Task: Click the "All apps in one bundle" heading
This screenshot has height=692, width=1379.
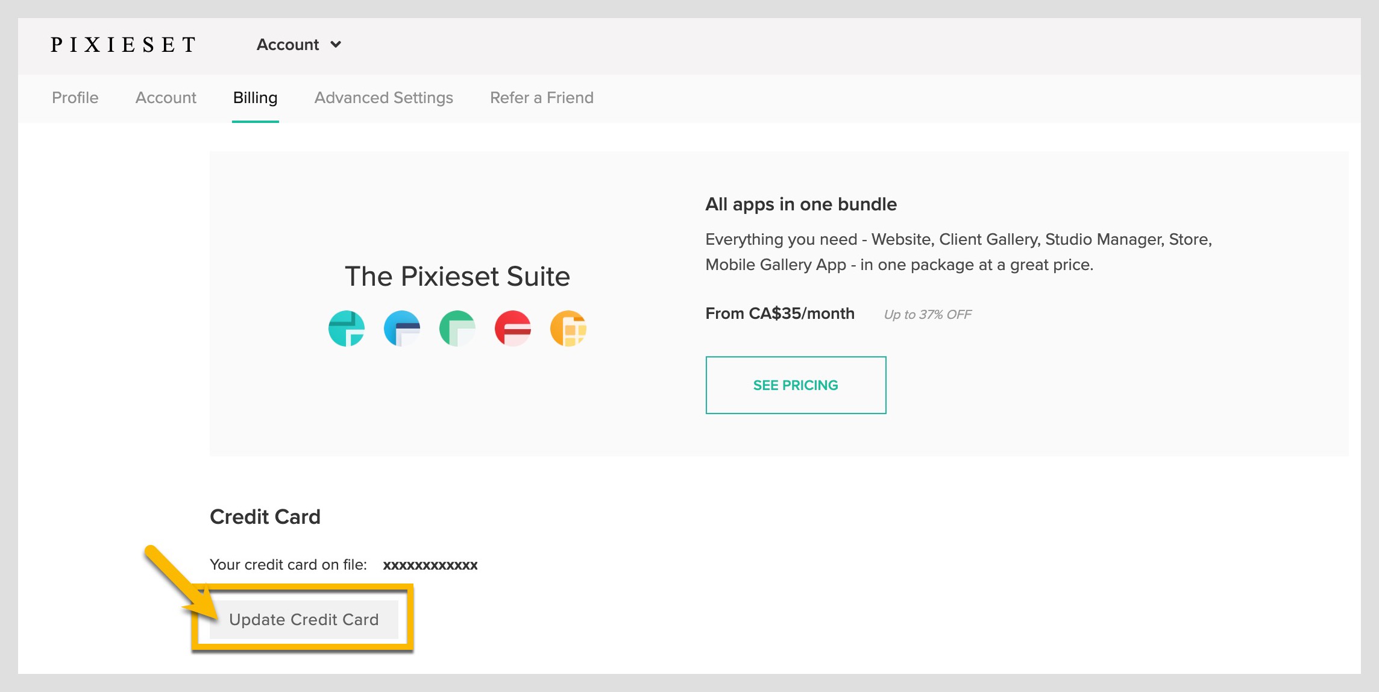Action: point(800,204)
